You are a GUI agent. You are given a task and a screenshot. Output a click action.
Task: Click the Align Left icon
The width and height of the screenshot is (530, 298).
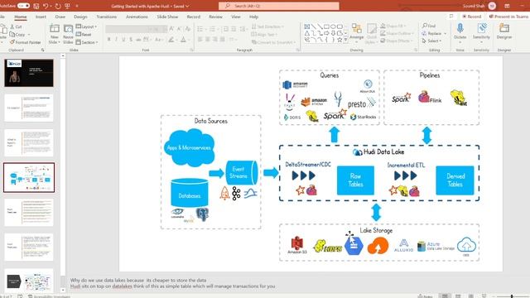pyautogui.click(x=200, y=40)
